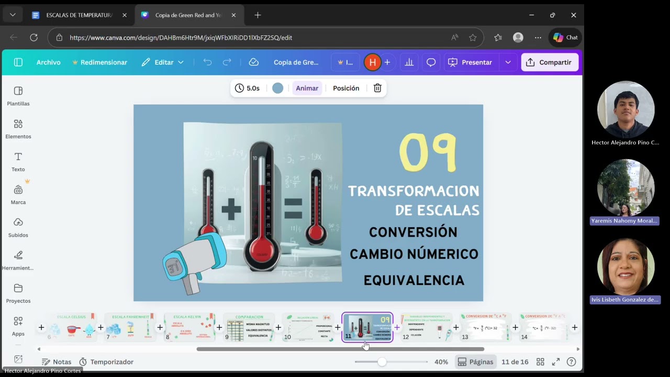
Task: Open the comments speech bubble
Action: tap(431, 62)
